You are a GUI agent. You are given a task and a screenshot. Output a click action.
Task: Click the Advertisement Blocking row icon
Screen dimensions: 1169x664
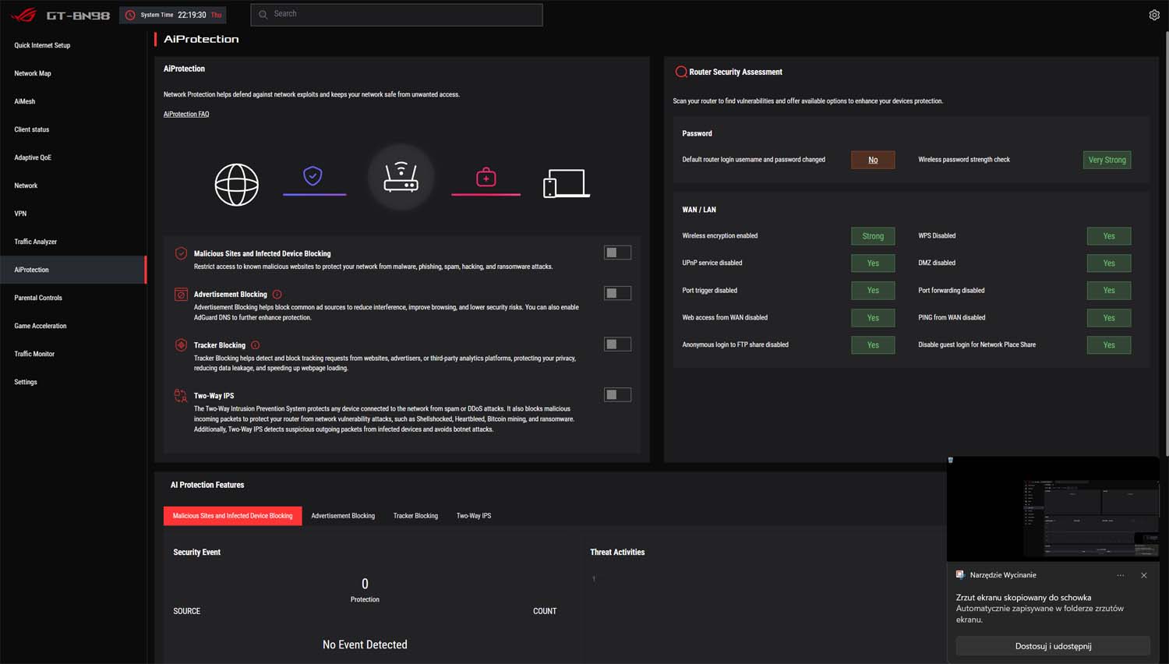coord(181,295)
